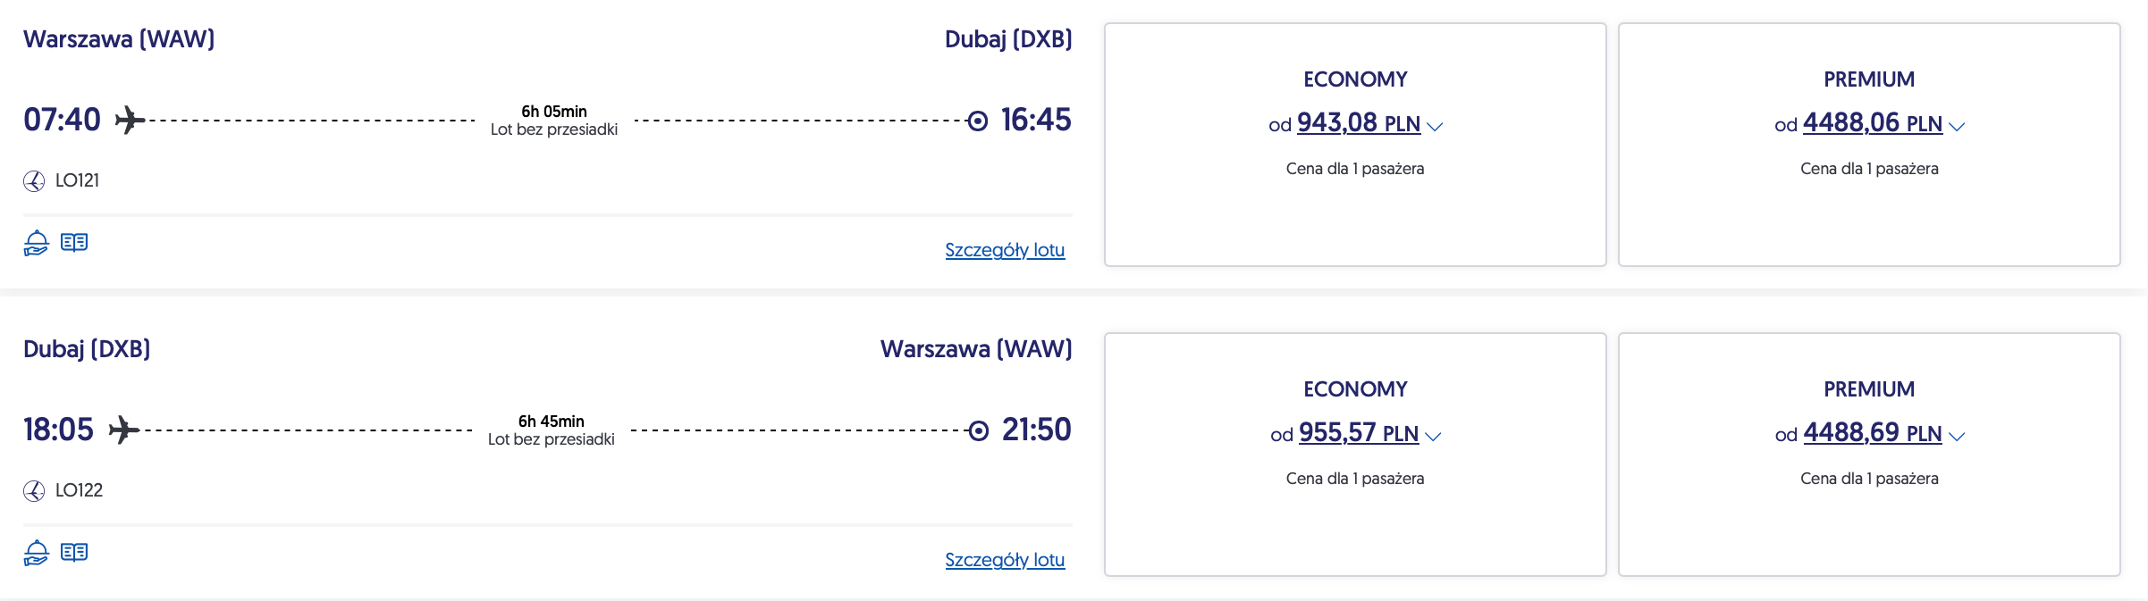Click the airplane icon next to 07:40
Viewport: 2148px width, 601px height.
coord(130,120)
